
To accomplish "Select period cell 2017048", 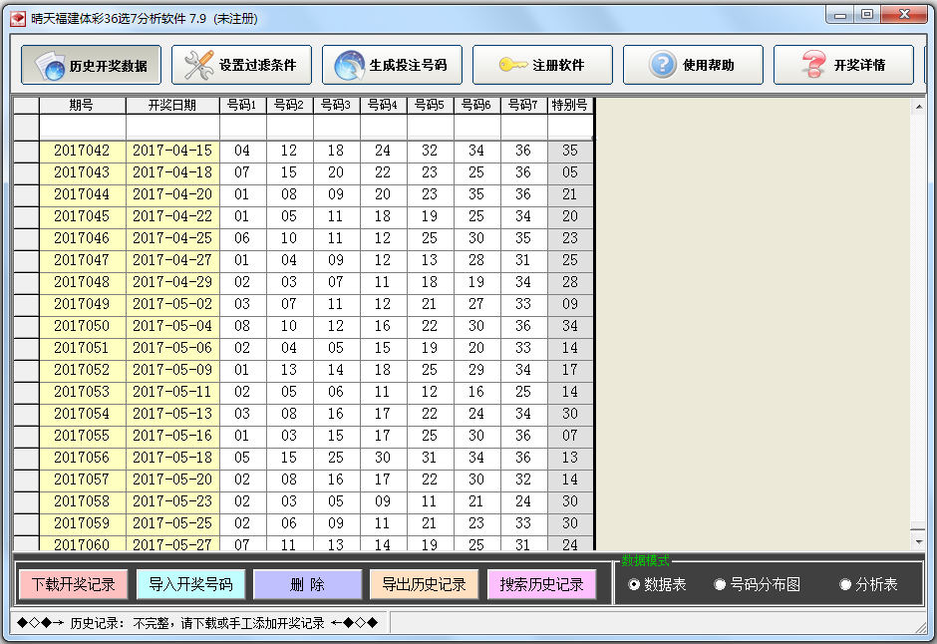I will tap(83, 282).
